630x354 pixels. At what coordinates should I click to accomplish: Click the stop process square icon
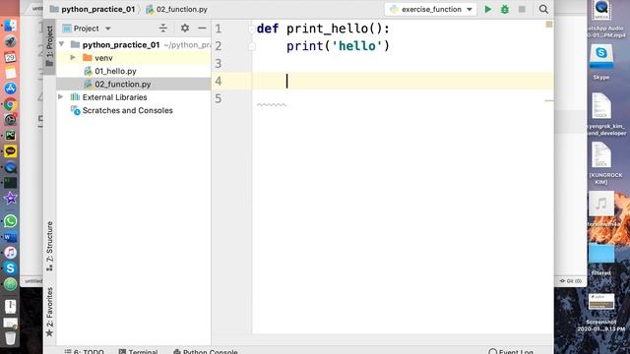(522, 9)
